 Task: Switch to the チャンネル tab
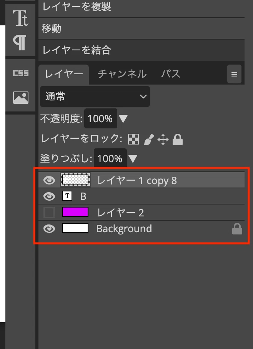pos(122,74)
